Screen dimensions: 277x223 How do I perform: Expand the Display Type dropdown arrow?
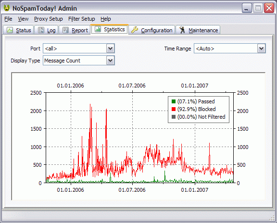[x=111, y=61]
